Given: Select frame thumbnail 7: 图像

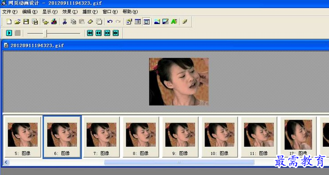Looking at the screenshot, I should tap(101, 137).
